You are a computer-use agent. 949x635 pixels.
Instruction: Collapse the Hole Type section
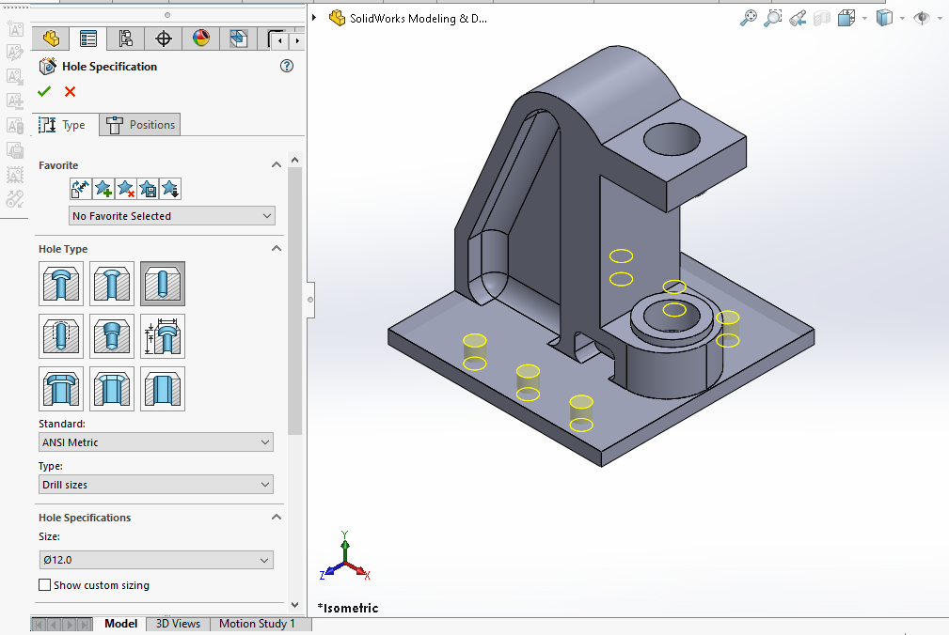point(277,249)
